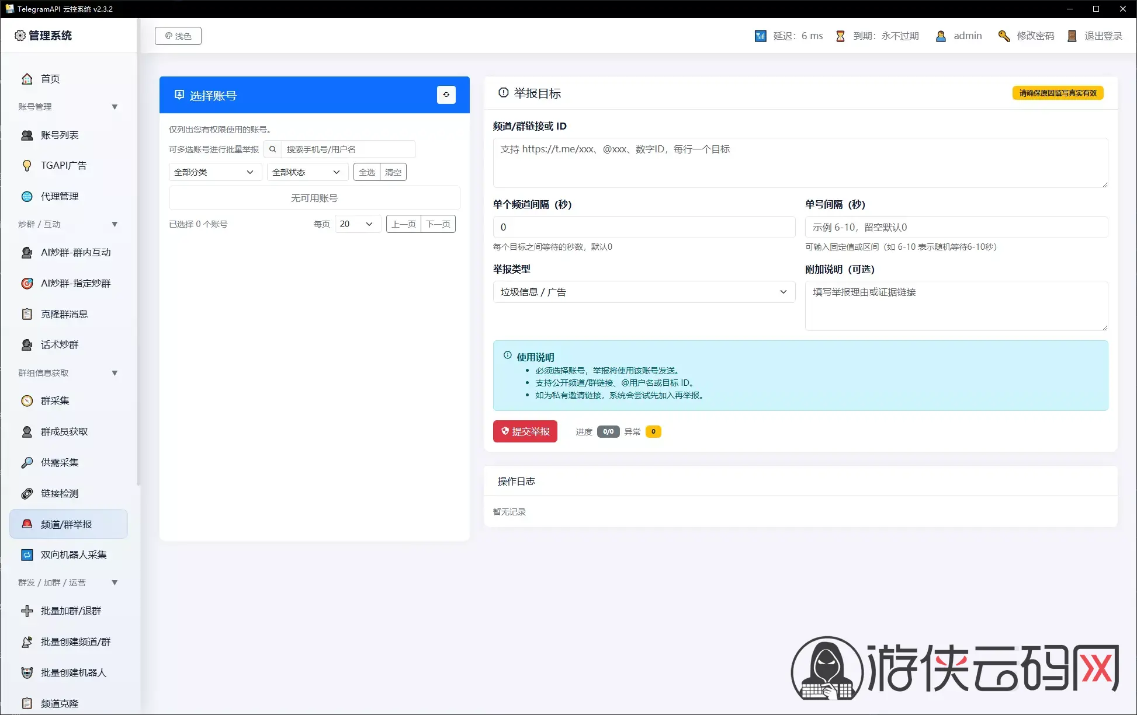The width and height of the screenshot is (1137, 715).
Task: Toggle the 浅色 theme button
Action: [x=178, y=36]
